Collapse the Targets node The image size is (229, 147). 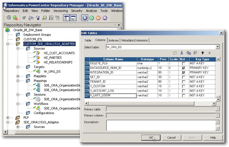click(x=18, y=67)
